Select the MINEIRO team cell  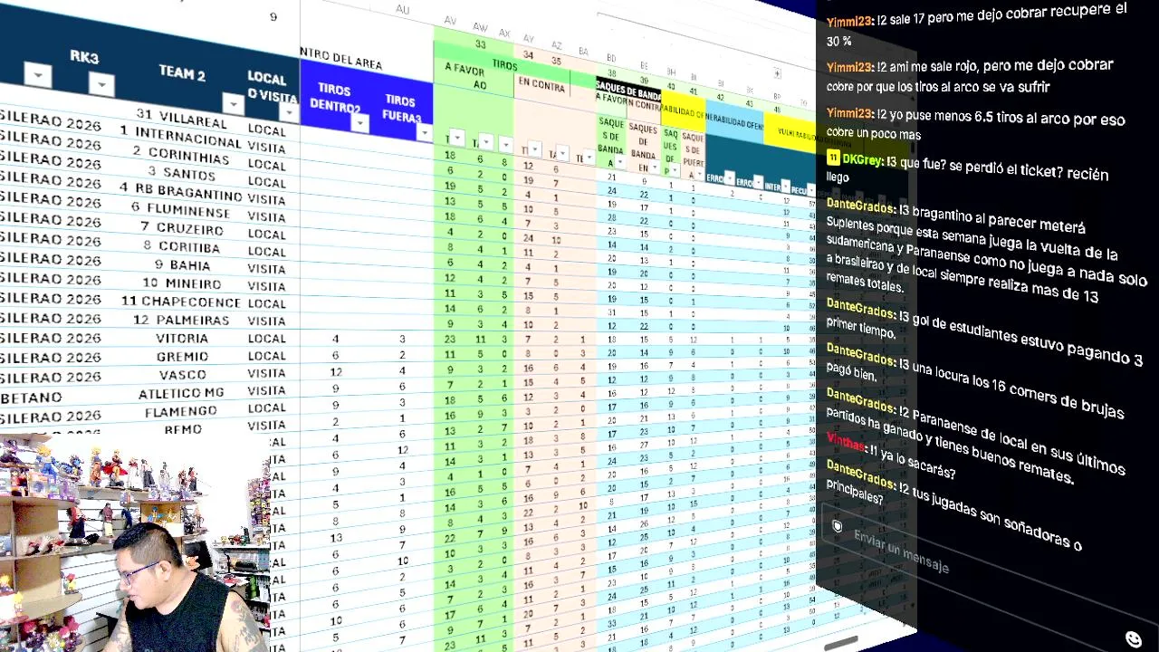(x=181, y=283)
